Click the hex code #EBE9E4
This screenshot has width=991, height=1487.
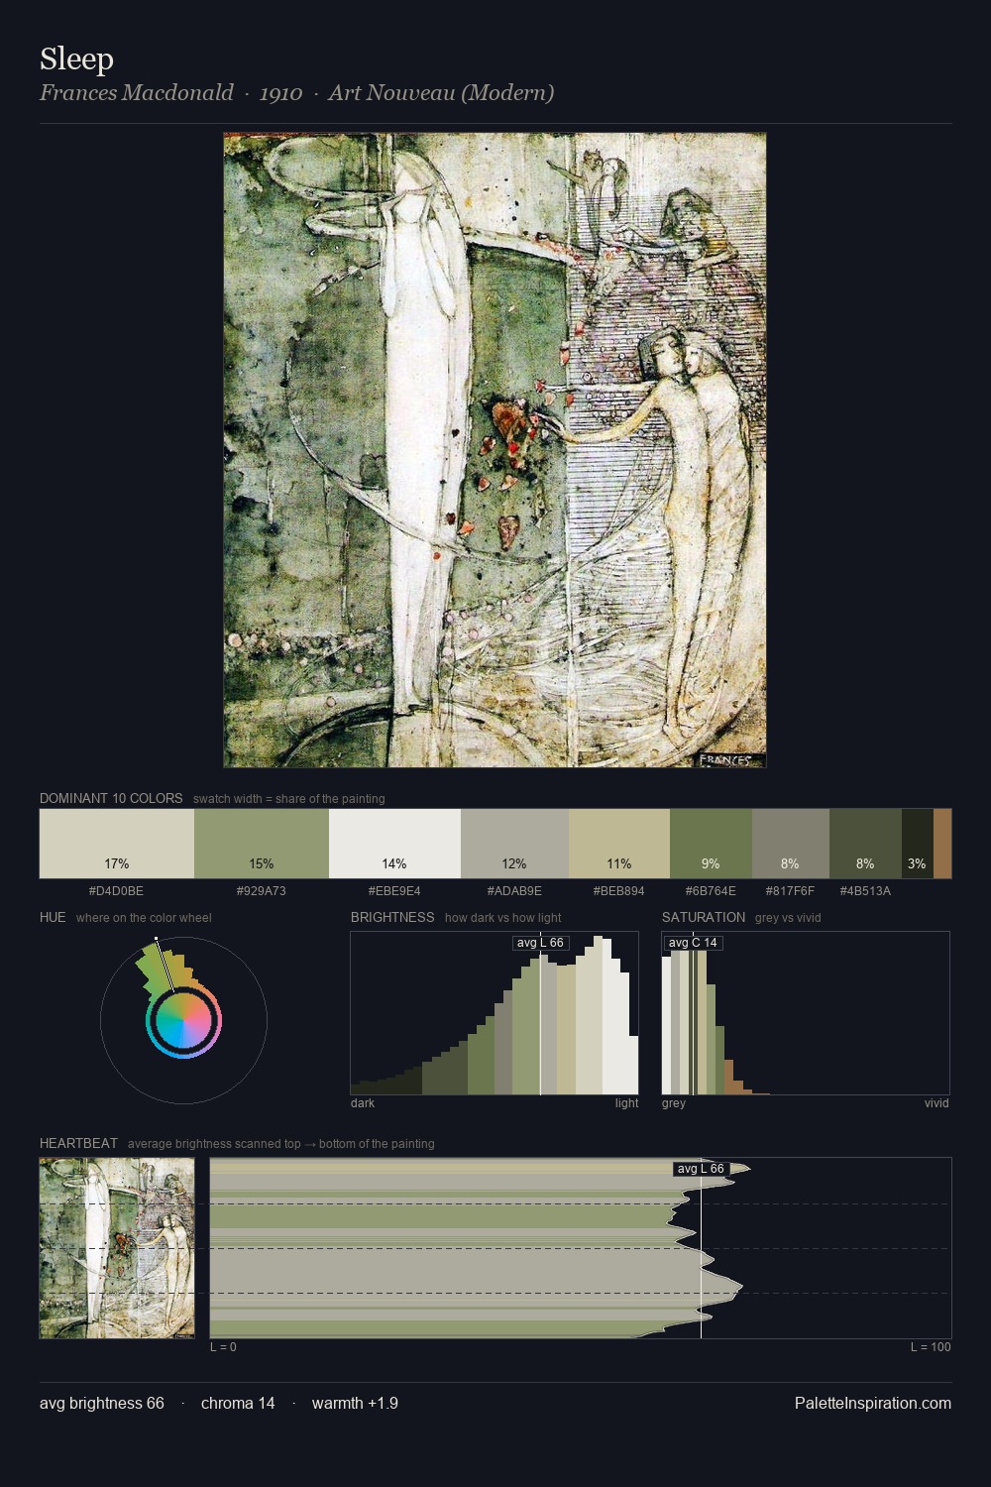394,891
